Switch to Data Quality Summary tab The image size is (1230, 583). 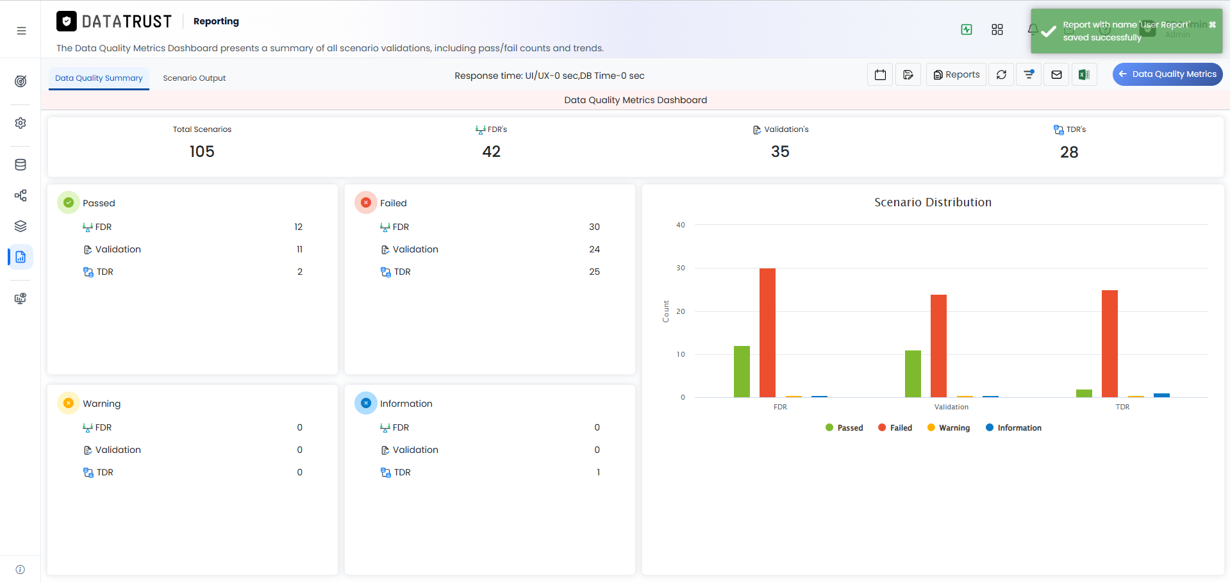pyautogui.click(x=99, y=78)
